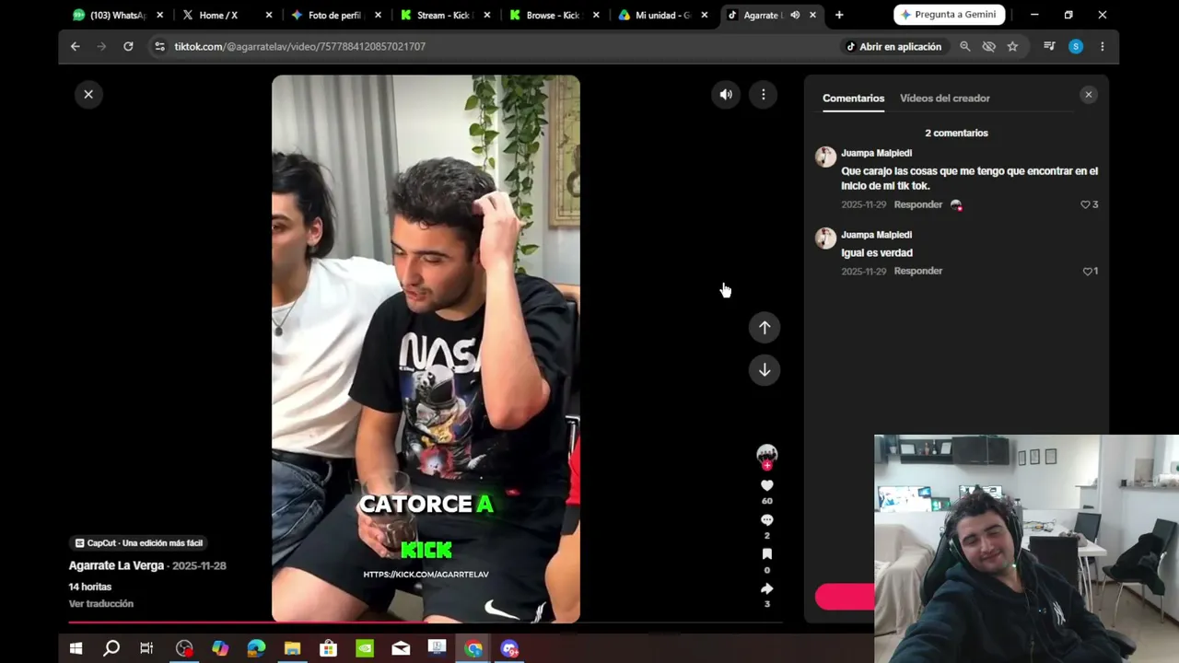Open the video three-dot options menu
Viewport: 1179px width, 663px height.
[x=764, y=94]
